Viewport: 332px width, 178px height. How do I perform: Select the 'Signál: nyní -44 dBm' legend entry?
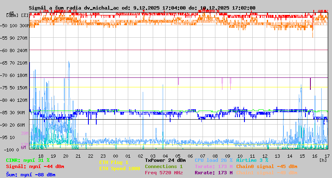pyautogui.click(x=35, y=166)
